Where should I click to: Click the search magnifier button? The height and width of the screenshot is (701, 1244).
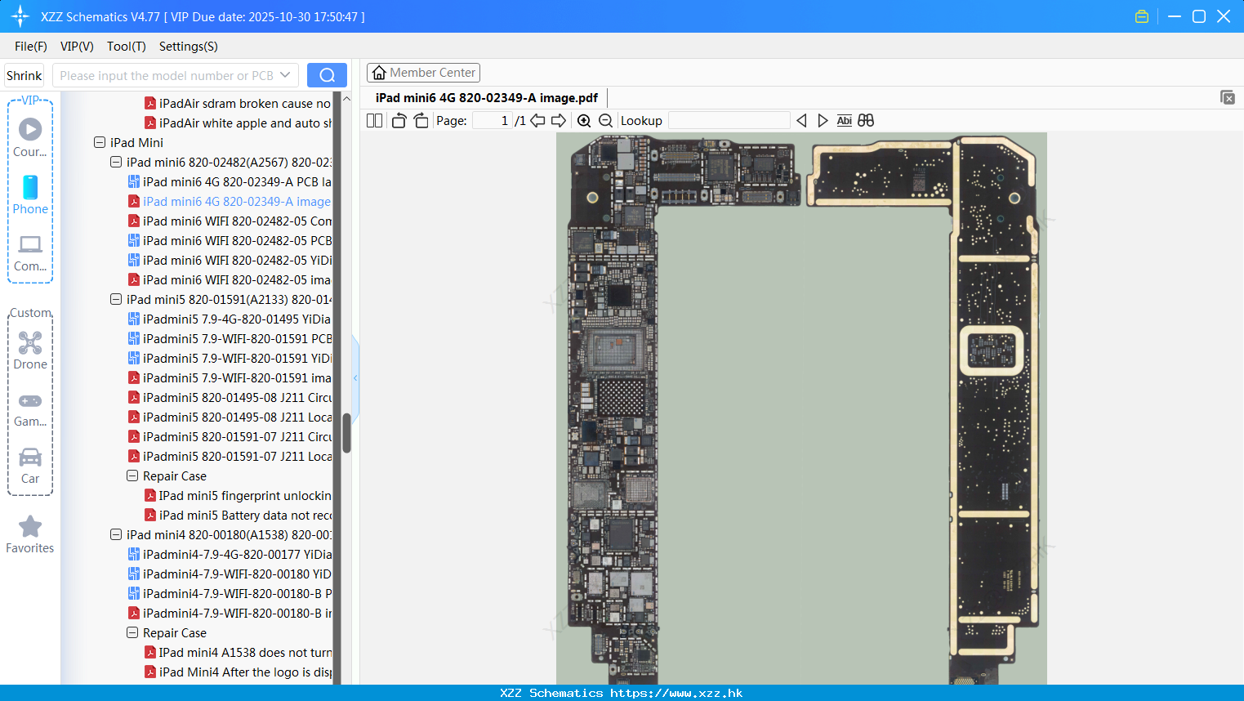point(327,75)
